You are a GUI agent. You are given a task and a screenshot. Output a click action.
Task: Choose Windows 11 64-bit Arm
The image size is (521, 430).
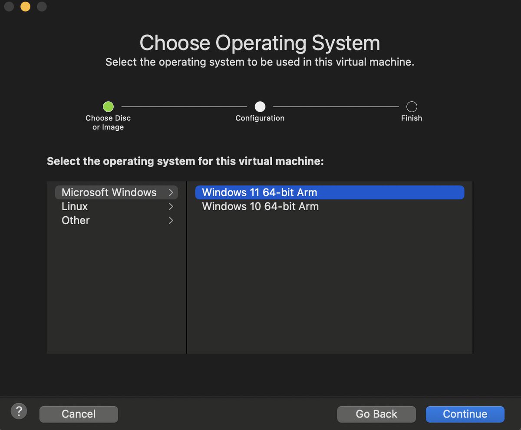(330, 192)
